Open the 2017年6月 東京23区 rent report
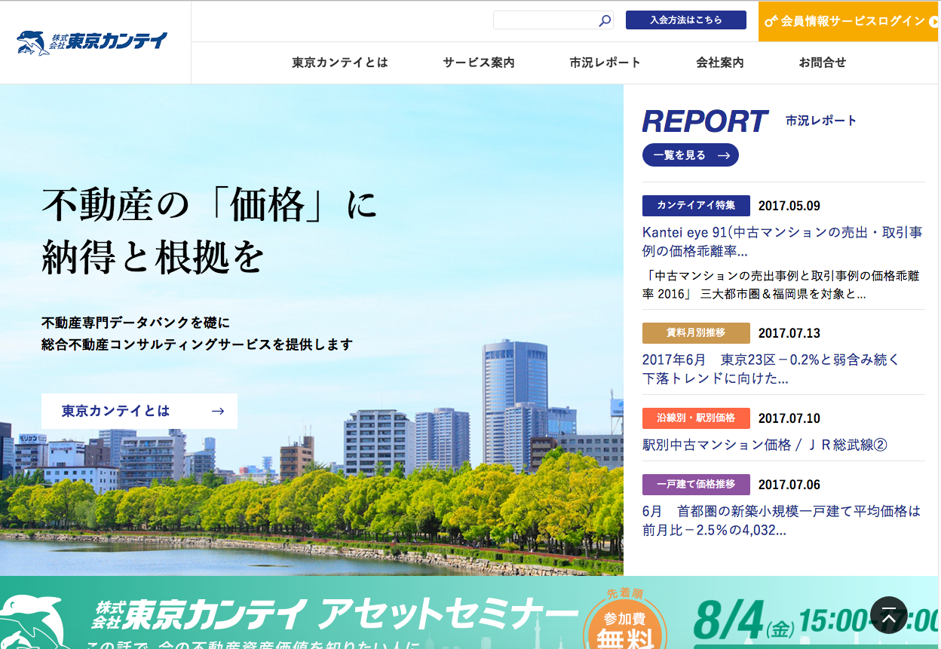Viewport: 941px width, 649px height. [770, 369]
